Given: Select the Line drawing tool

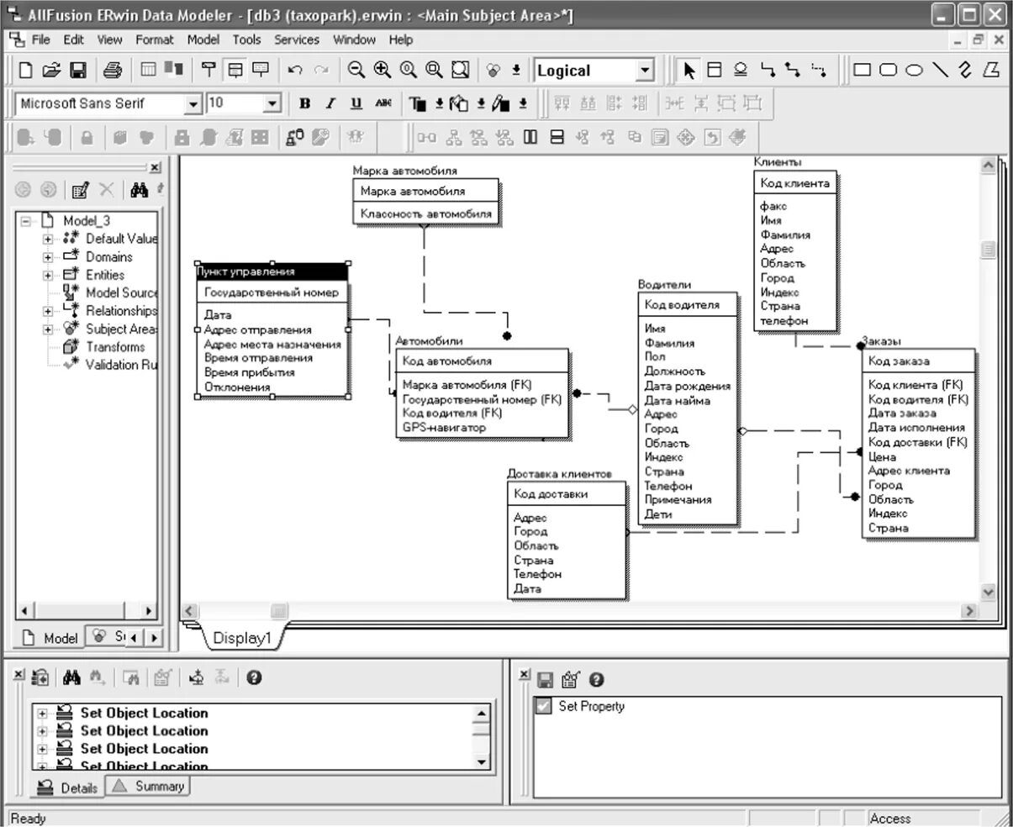Looking at the screenshot, I should click(941, 71).
